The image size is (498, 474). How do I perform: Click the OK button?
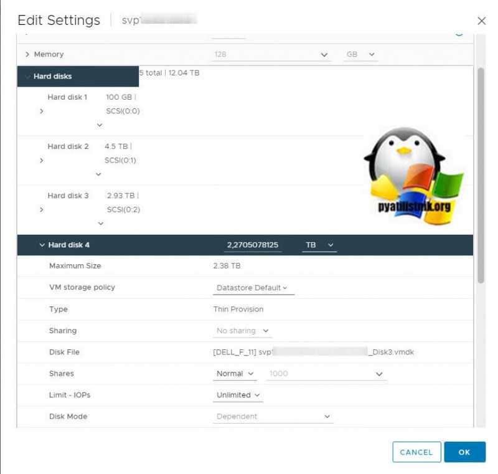pos(464,452)
